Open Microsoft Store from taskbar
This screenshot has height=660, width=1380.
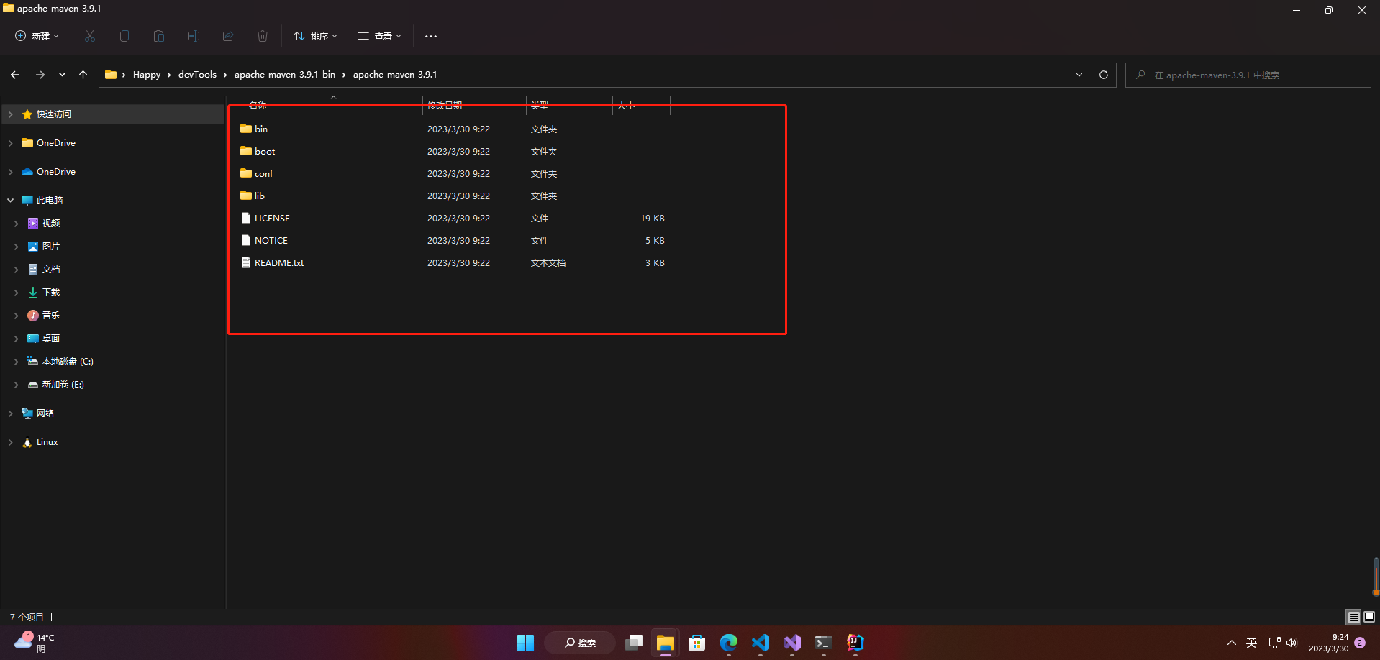(x=697, y=643)
